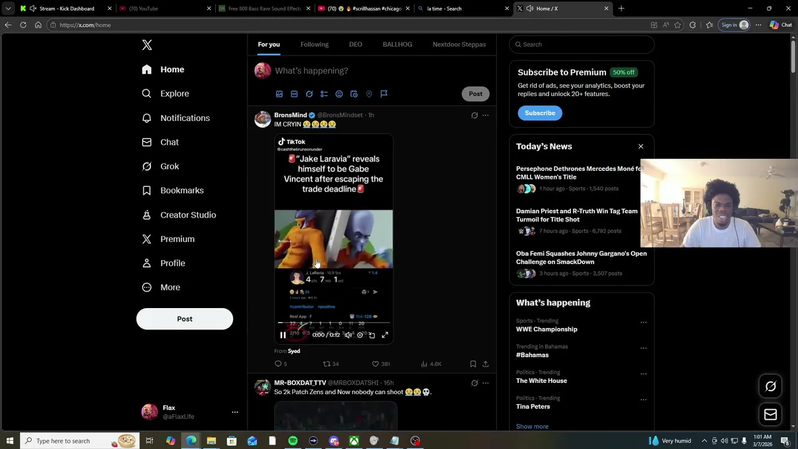Add a GIF to the new post
The width and height of the screenshot is (798, 449).
294,94
